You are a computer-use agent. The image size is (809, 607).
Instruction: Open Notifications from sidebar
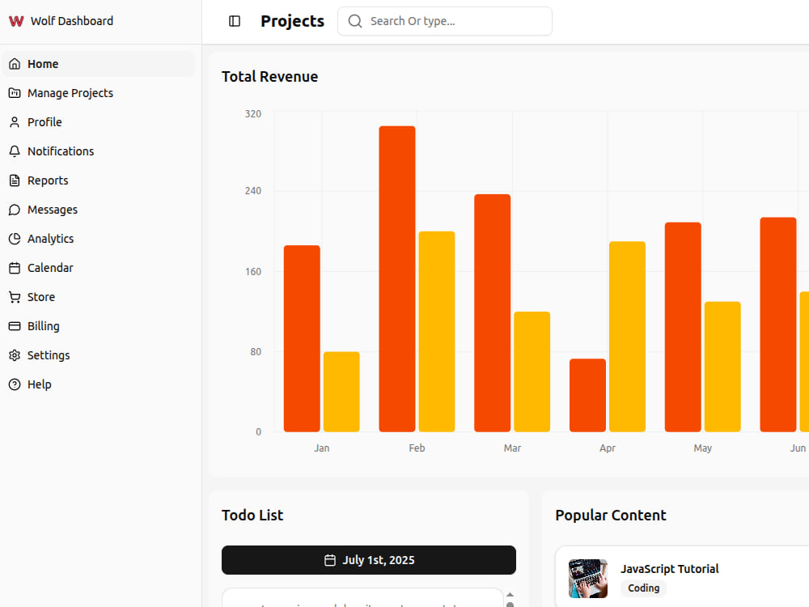99,151
